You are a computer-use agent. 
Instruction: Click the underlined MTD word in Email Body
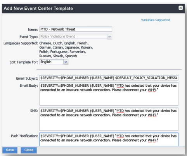pyautogui.click(x=120, y=86)
